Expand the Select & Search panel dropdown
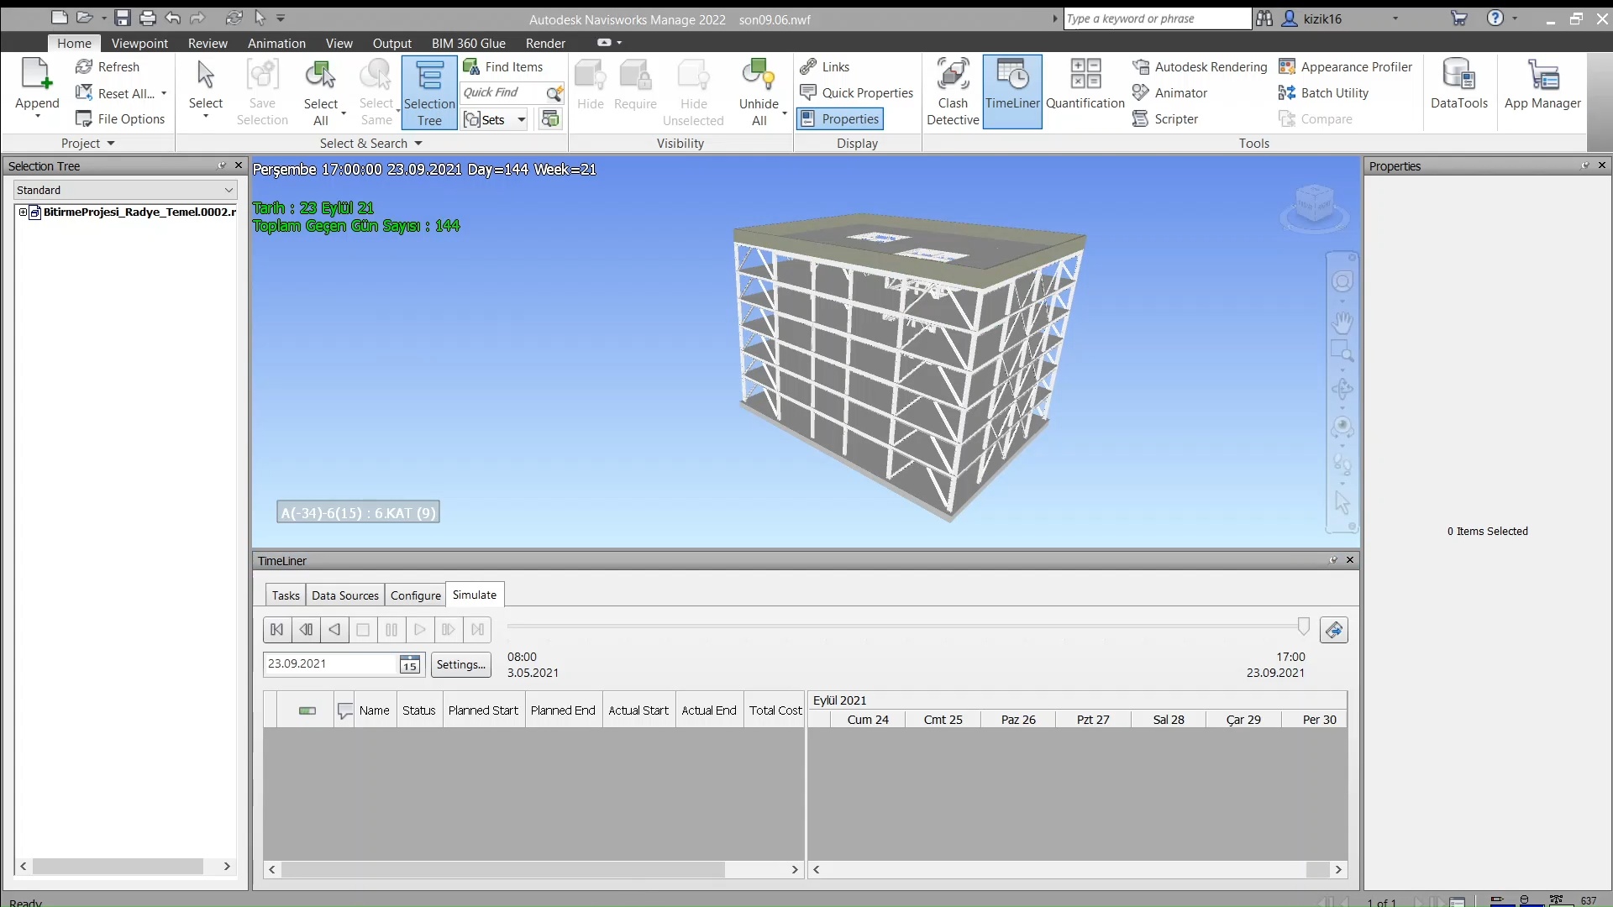The height and width of the screenshot is (907, 1613). tap(370, 144)
